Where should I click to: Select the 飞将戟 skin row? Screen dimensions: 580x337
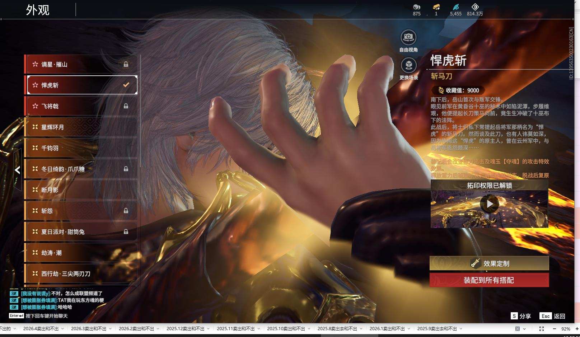tap(81, 106)
